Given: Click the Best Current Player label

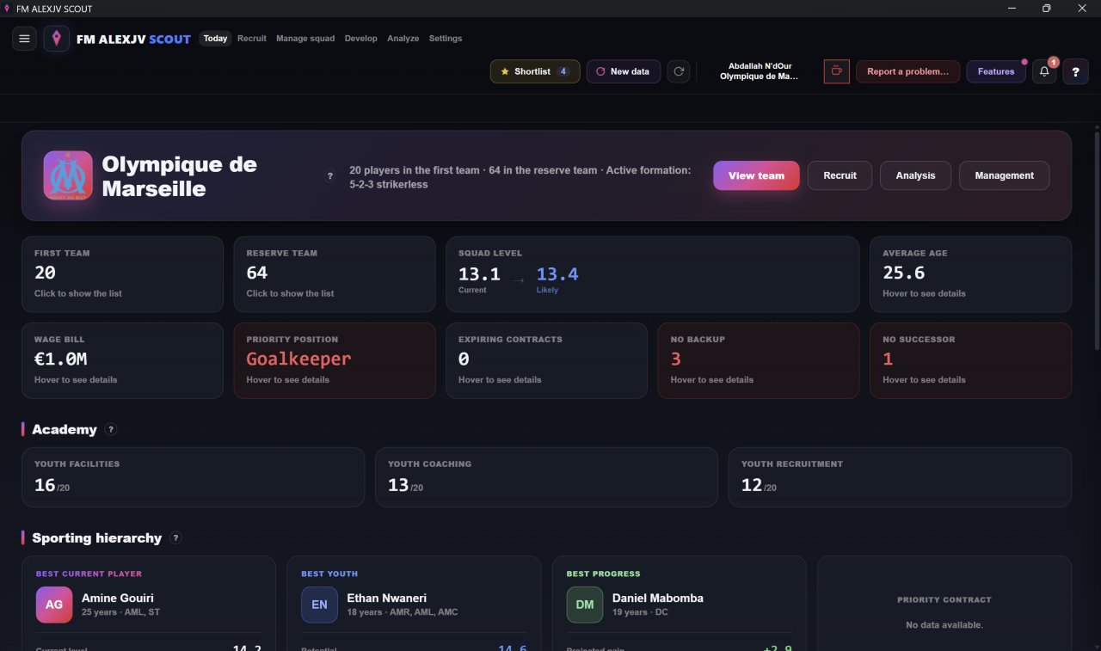Looking at the screenshot, I should tap(89, 574).
